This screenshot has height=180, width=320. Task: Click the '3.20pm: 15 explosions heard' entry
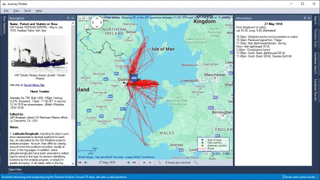[x=253, y=49]
